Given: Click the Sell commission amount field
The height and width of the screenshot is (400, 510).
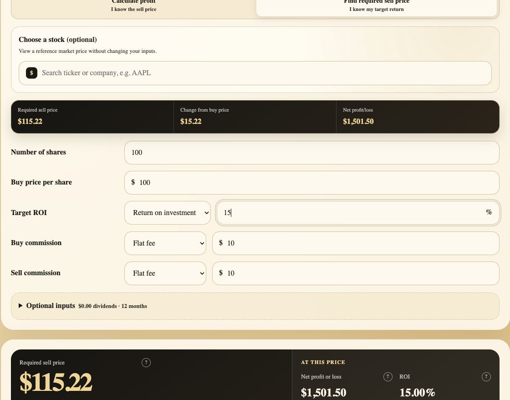Looking at the screenshot, I should pos(356,273).
